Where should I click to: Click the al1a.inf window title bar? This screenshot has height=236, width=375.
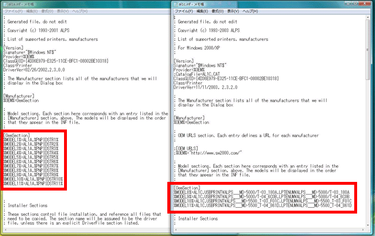(86, 4)
